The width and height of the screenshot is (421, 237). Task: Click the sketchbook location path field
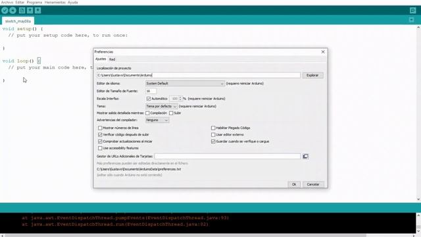pos(199,75)
